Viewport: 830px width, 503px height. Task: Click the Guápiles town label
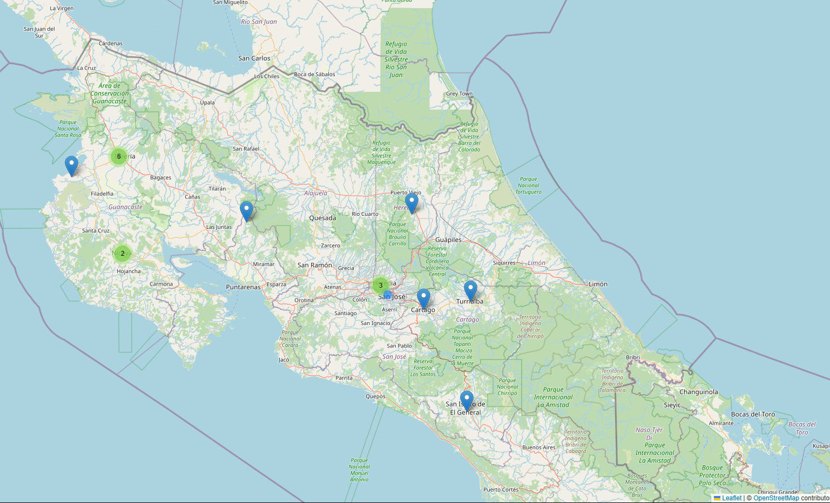coord(448,240)
